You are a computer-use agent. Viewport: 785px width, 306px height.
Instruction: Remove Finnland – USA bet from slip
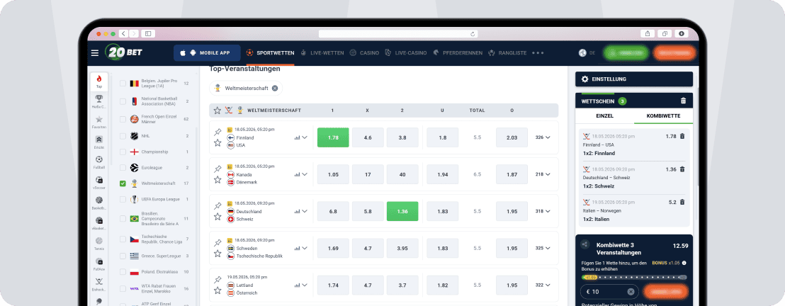coord(682,136)
